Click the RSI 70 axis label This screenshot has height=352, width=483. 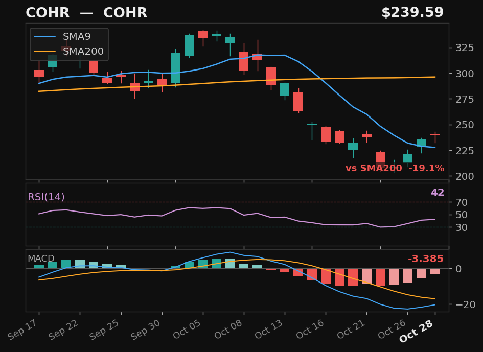pos(462,202)
